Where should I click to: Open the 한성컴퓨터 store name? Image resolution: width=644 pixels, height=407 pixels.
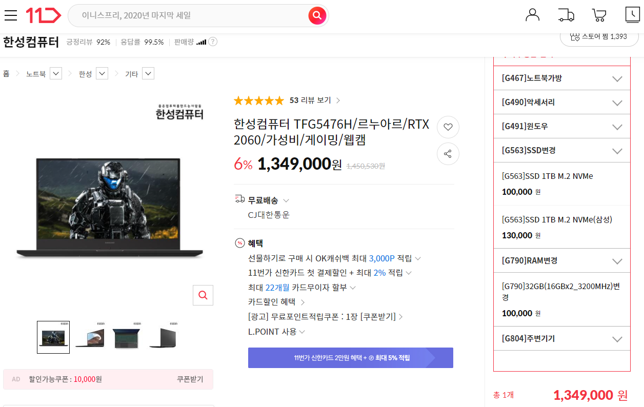coord(31,42)
